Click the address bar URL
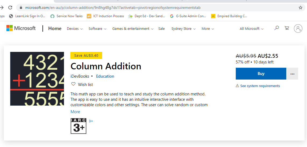The image size is (307, 147). 113,8
